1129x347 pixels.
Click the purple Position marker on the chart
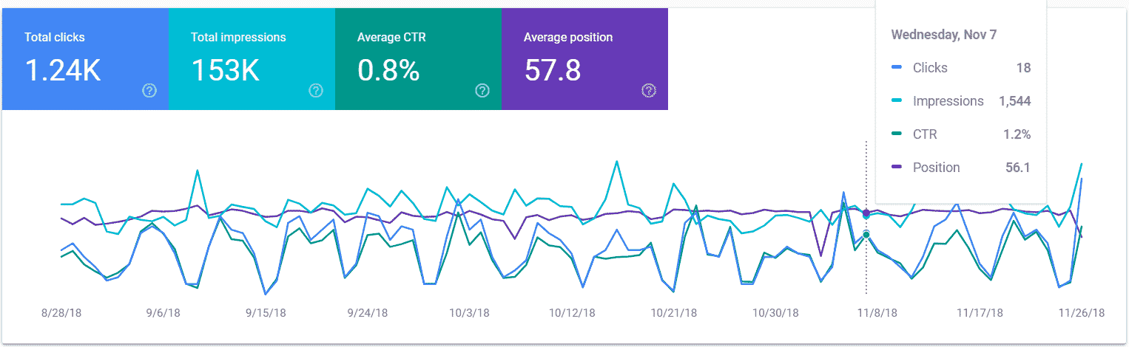click(866, 213)
